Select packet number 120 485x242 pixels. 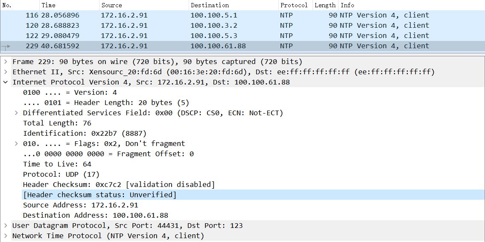tap(242, 25)
